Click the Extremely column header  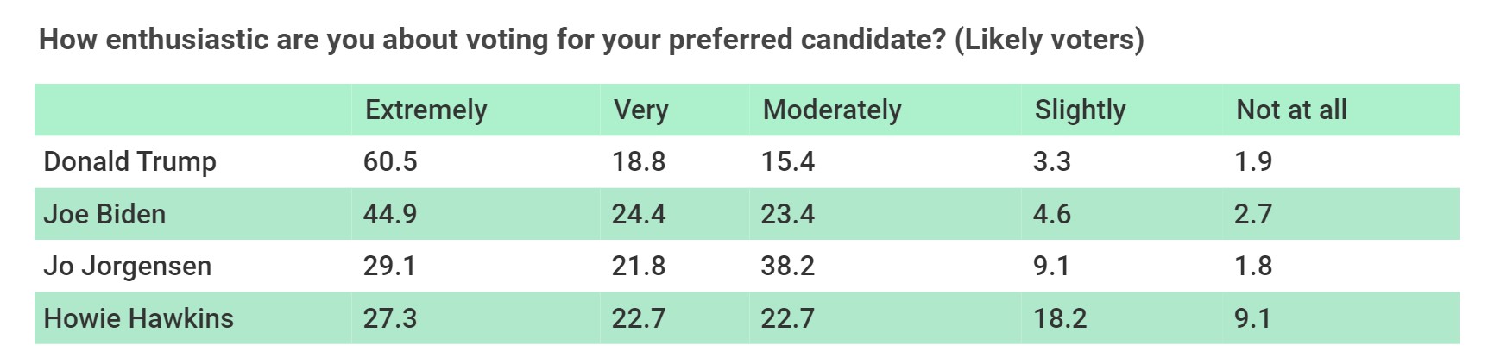tap(426, 110)
